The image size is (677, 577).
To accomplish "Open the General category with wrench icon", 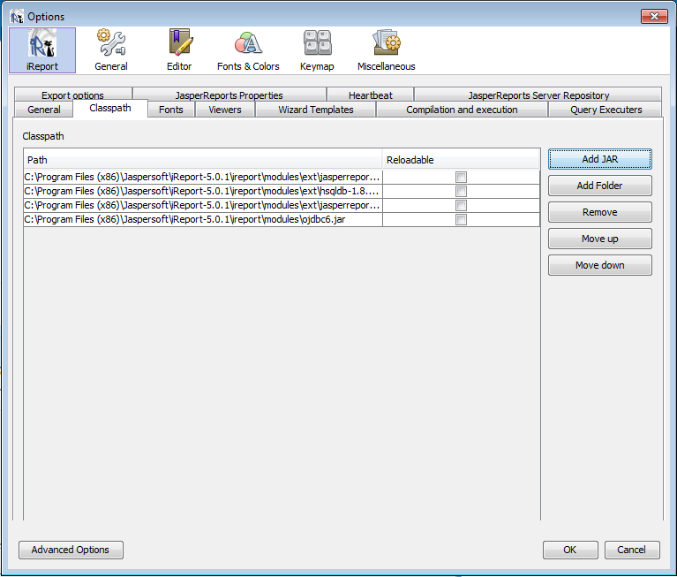I will coord(111,50).
